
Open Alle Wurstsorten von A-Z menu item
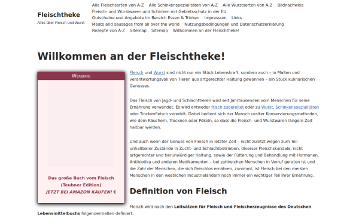pyautogui.click(x=248, y=5)
